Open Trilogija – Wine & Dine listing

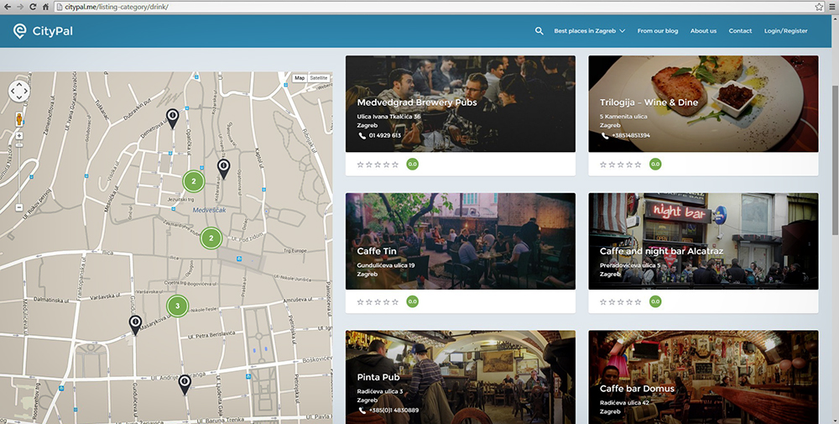coord(649,102)
